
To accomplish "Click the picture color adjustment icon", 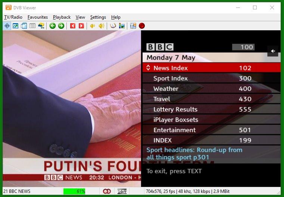I will click(x=122, y=26).
